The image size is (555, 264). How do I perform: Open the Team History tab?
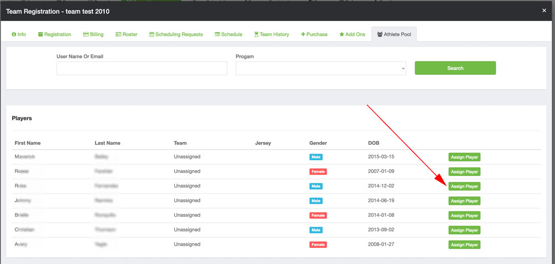pos(271,34)
